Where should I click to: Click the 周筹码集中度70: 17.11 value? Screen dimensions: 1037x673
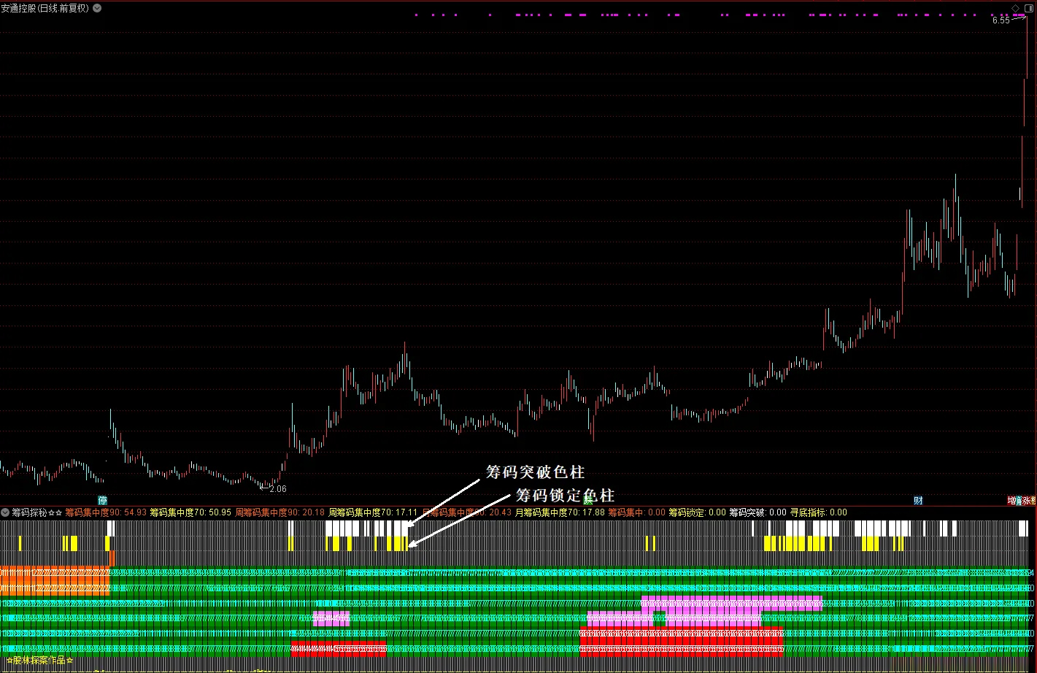point(373,512)
